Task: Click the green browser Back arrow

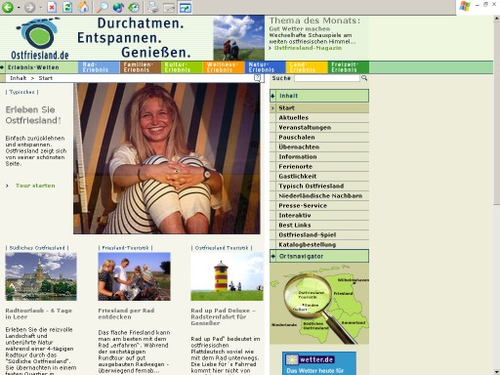Action: pos(8,7)
